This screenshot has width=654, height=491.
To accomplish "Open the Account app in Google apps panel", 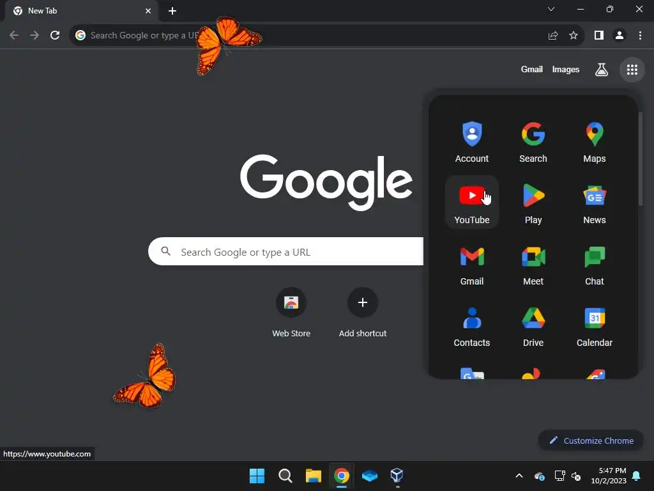I will pyautogui.click(x=472, y=141).
